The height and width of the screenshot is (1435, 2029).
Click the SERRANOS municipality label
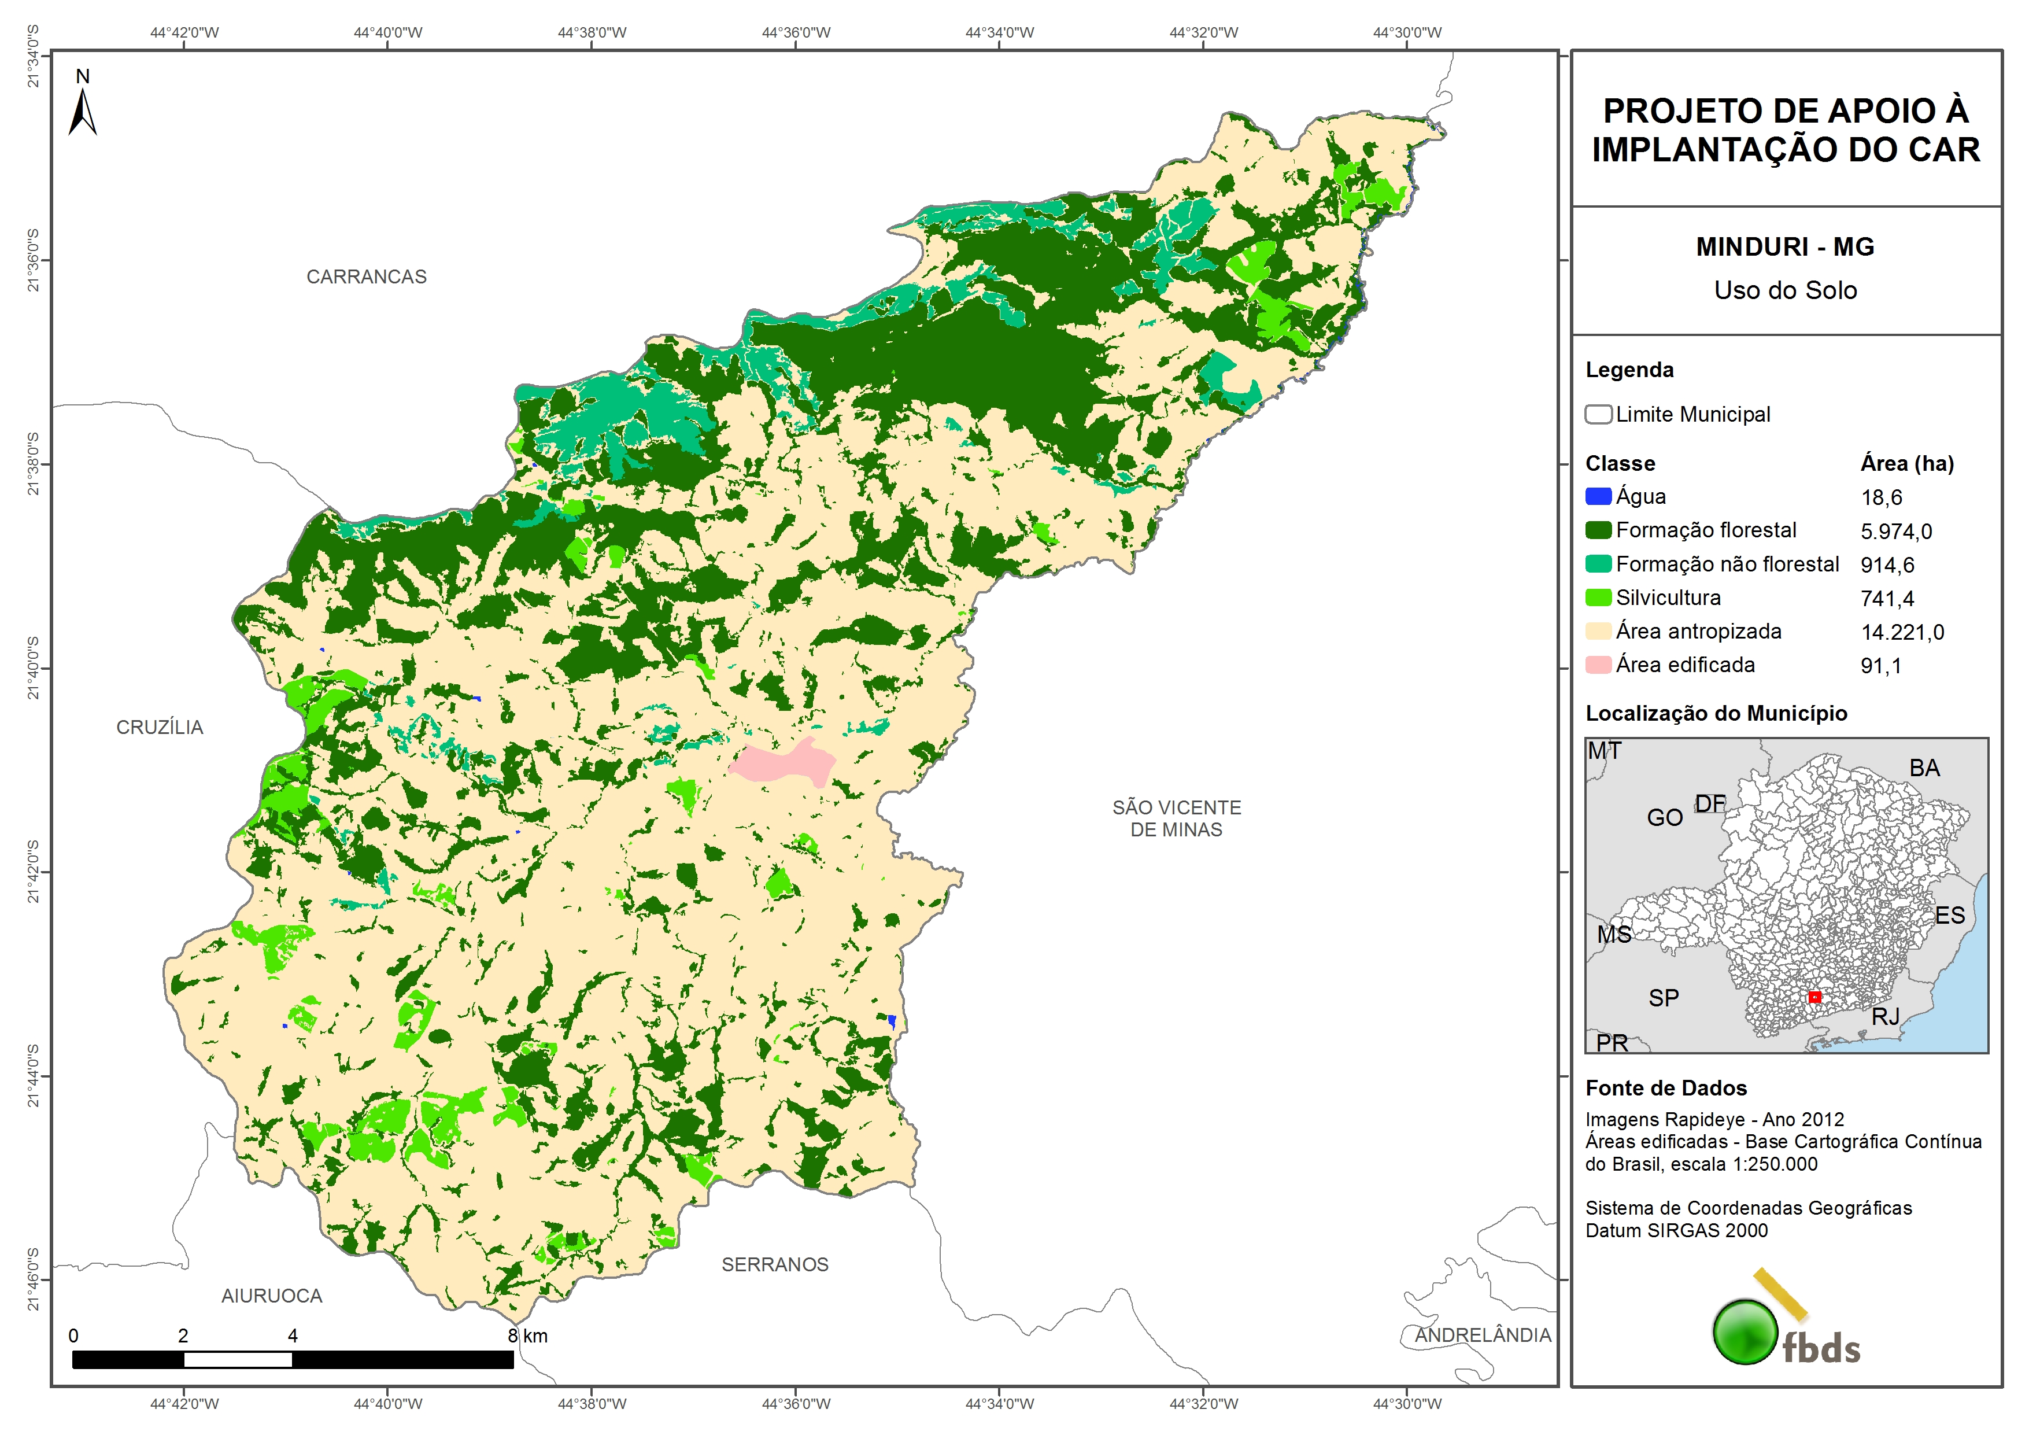click(x=775, y=1264)
